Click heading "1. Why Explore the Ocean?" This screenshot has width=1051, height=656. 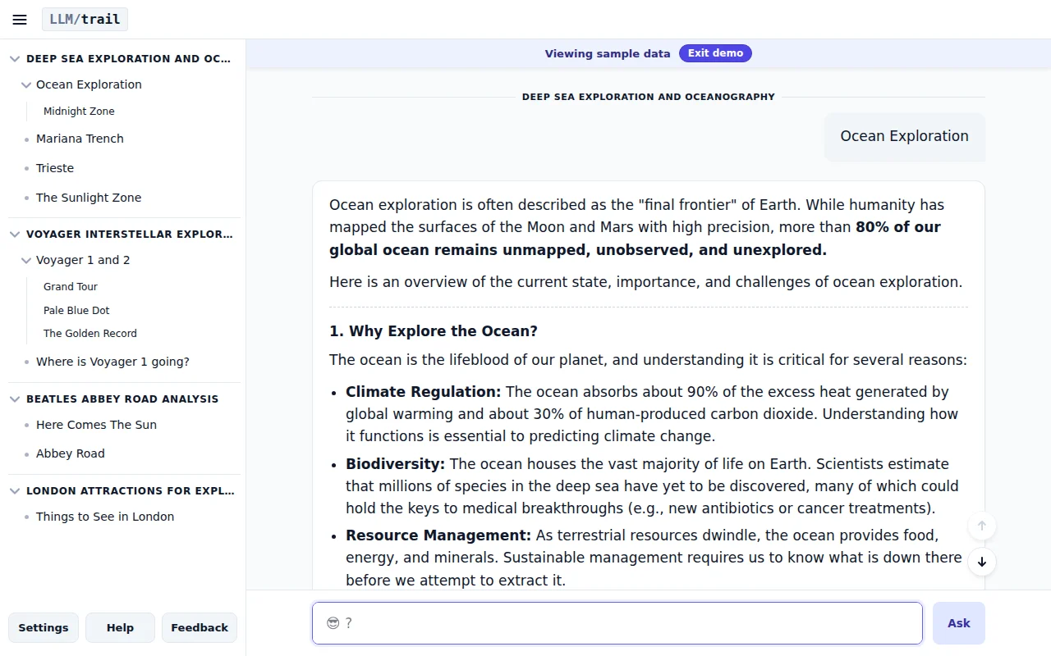(x=434, y=331)
